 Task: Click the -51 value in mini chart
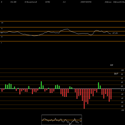pyautogui.click(x=80, y=118)
